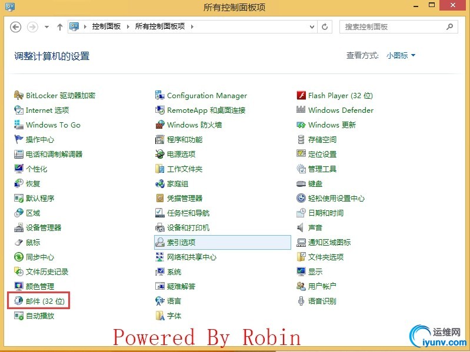Open the 工作文件夹 link
Screen dimensions: 470x352
click(185, 169)
